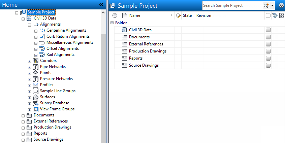Click the Survey Database icon

tap(36, 103)
